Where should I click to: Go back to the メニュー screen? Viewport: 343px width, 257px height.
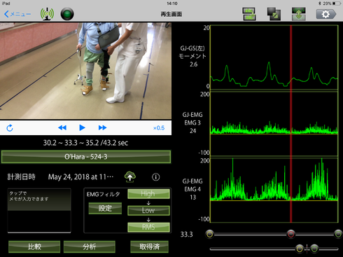[x=17, y=14]
